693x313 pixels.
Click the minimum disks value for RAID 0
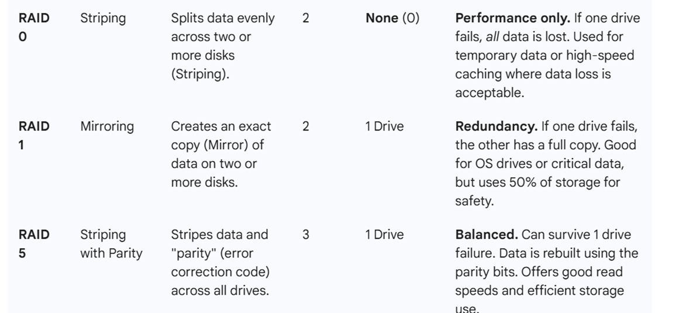[306, 18]
